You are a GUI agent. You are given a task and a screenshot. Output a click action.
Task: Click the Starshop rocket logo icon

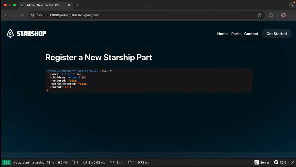(10, 34)
